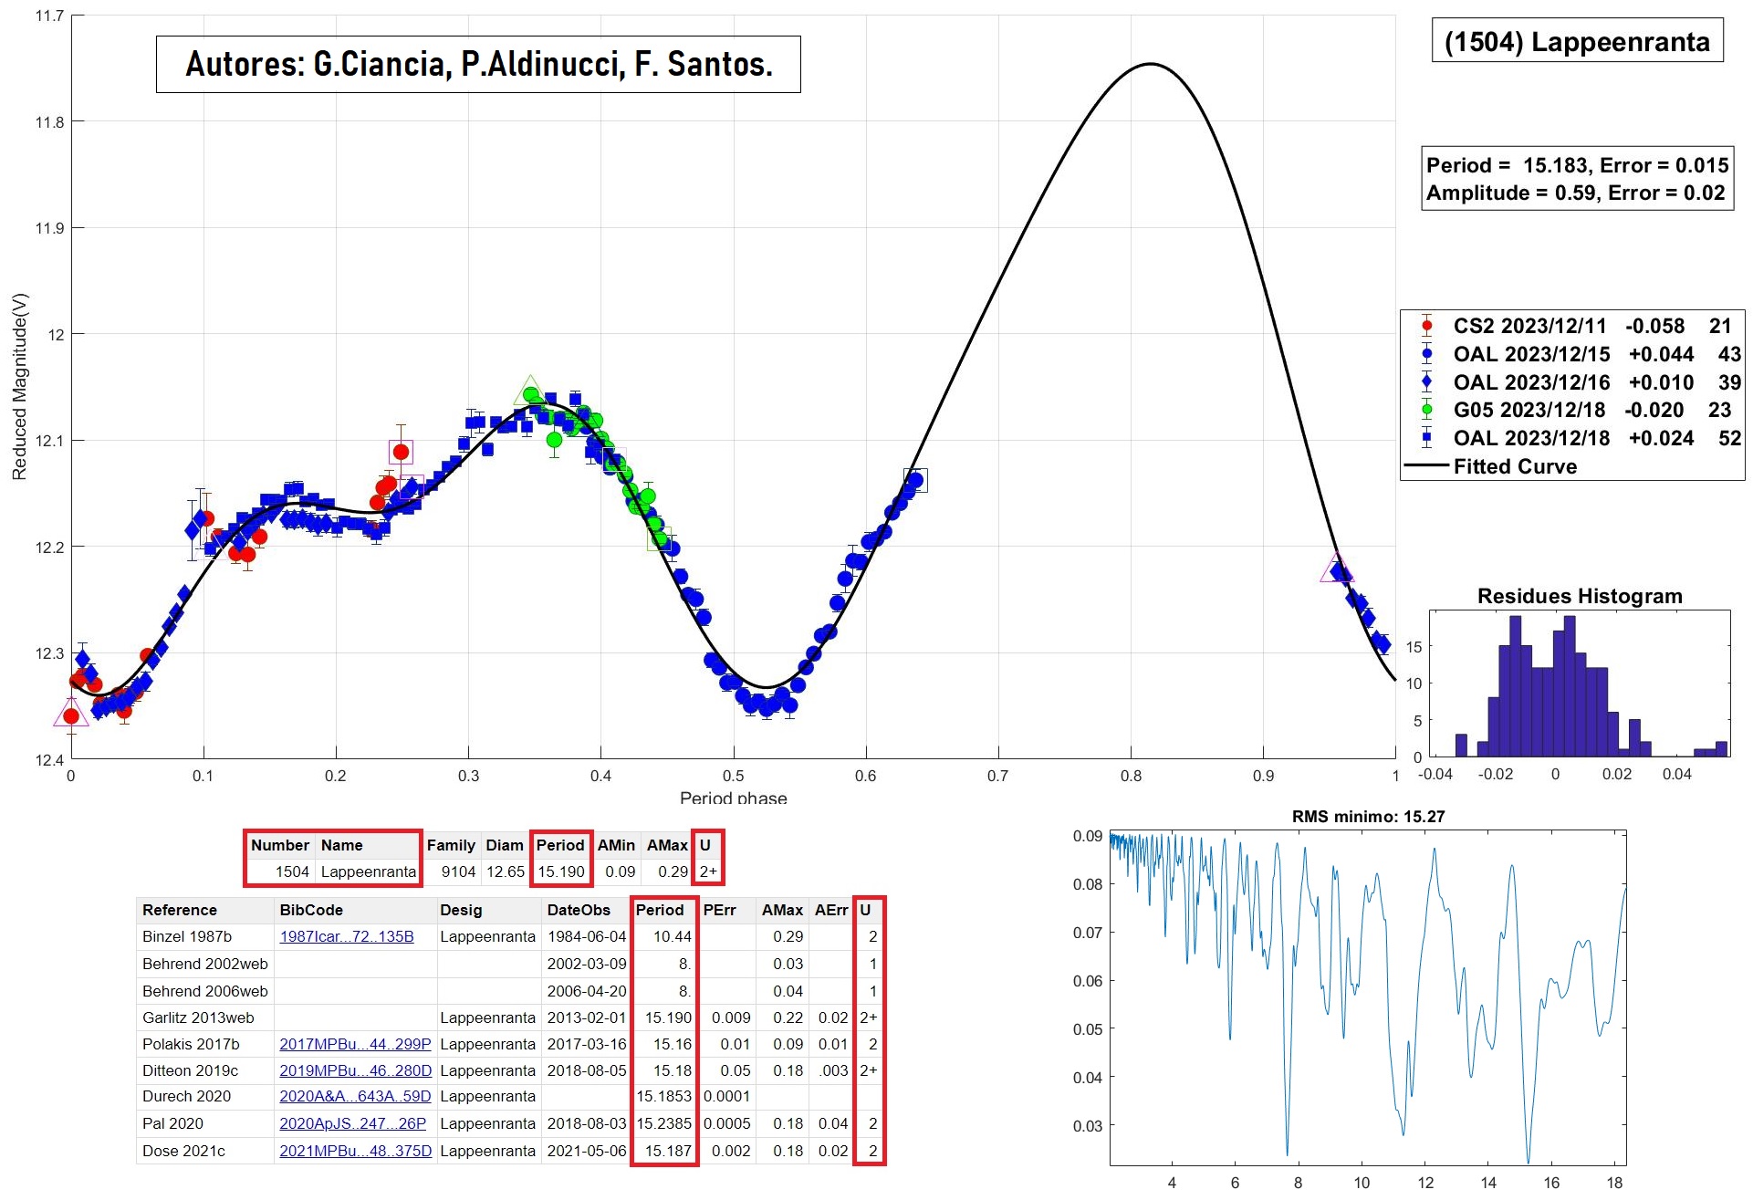
Task: Click the Amplitude = 0.59 result text
Action: tap(1576, 193)
